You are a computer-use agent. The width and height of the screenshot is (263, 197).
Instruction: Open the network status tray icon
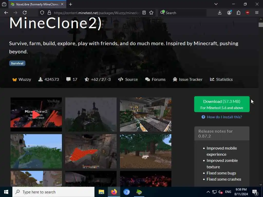coord(214,192)
